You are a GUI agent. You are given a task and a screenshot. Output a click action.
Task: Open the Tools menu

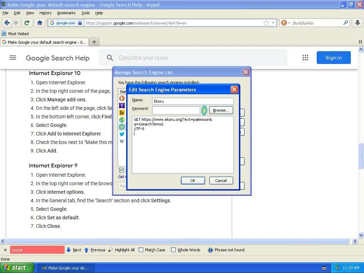(85, 13)
